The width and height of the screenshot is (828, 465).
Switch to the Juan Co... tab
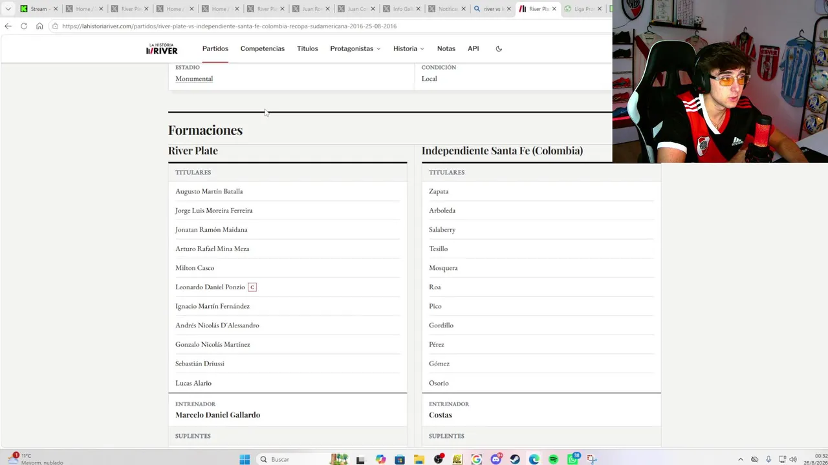tap(357, 9)
